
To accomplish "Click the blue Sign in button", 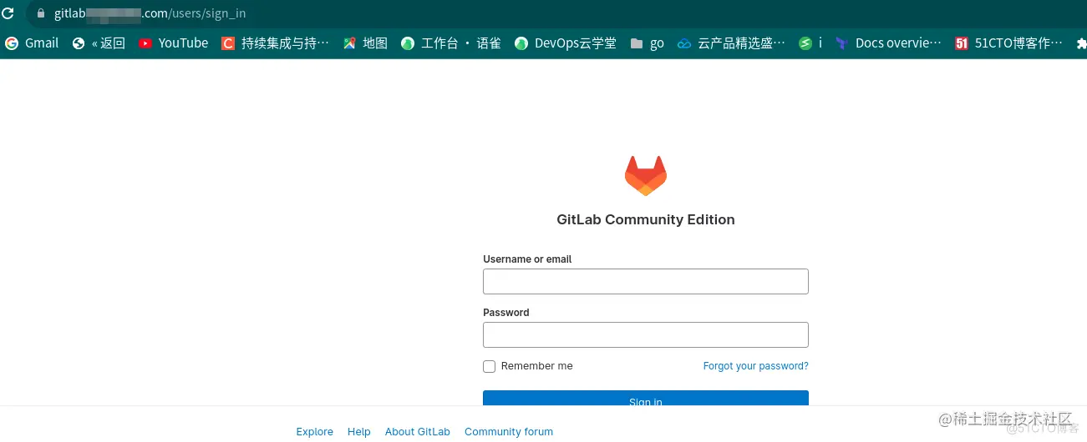I will click(x=646, y=398).
